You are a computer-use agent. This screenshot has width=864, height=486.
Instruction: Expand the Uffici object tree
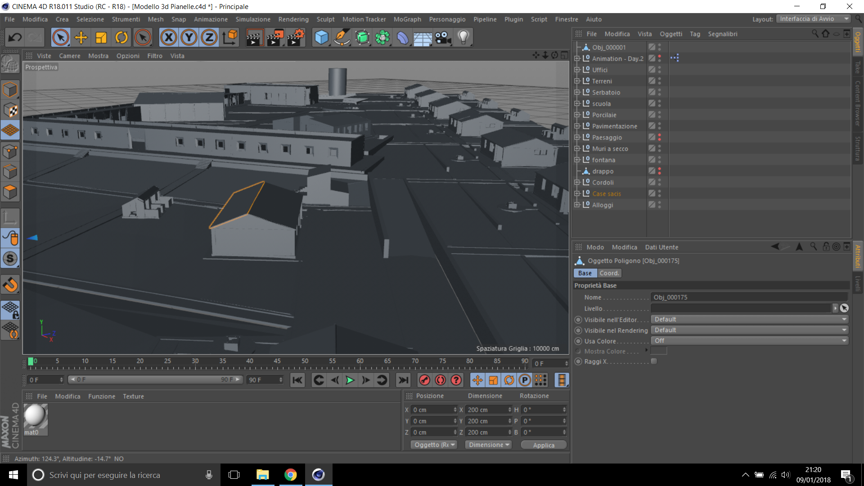(x=576, y=70)
